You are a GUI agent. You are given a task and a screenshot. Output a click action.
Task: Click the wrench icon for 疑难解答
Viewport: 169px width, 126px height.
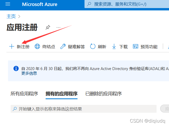coord(63,46)
